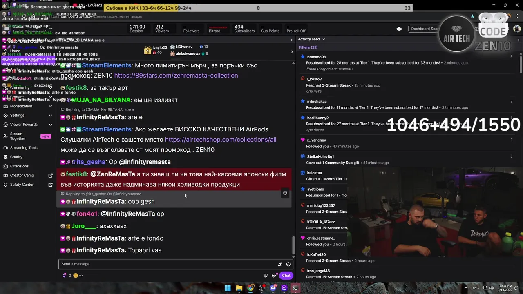Open options for r_ivanchev activity entry
Viewport: 523px width, 294px height.
512,140
